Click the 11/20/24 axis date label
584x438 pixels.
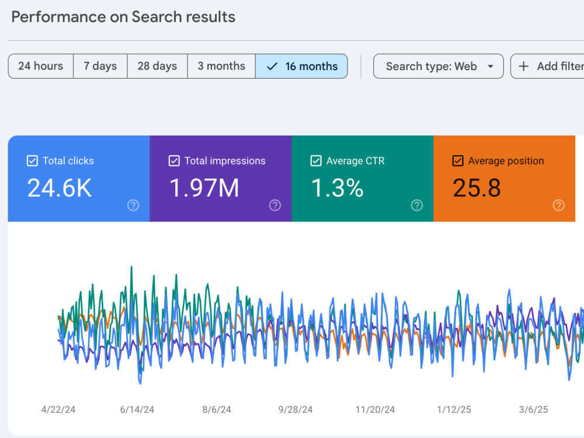(x=375, y=410)
